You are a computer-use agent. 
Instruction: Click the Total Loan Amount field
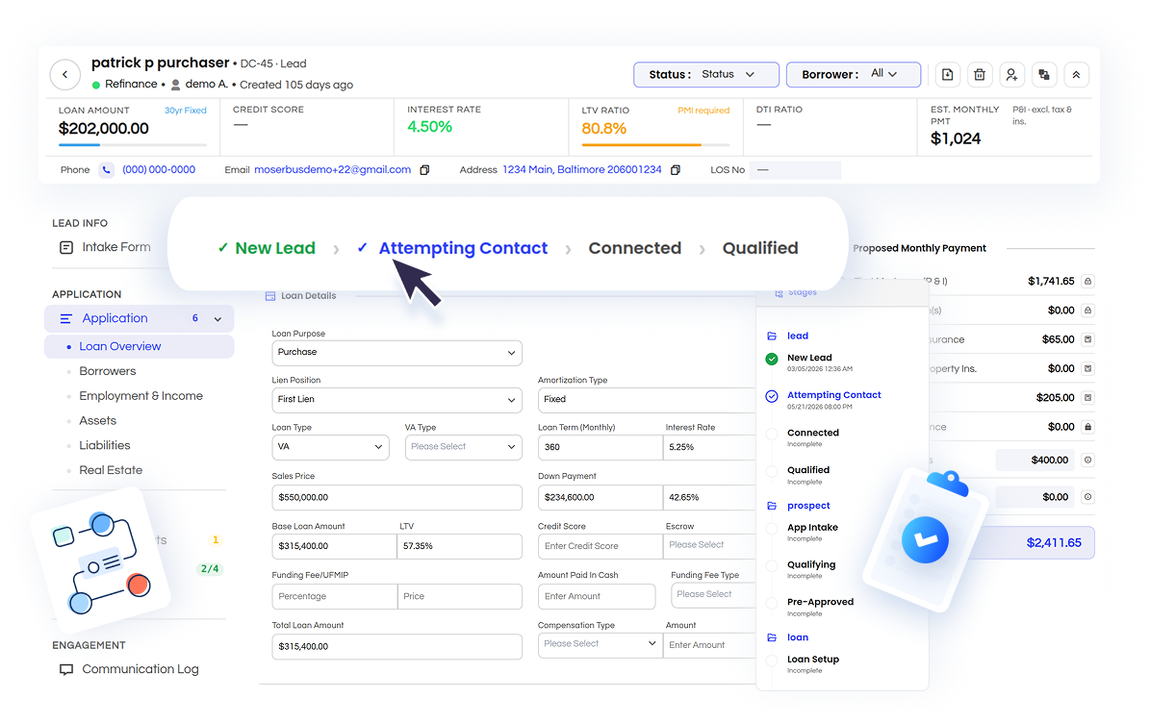click(x=396, y=647)
